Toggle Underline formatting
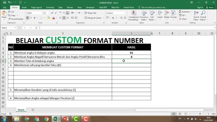Viewport: 217px width, 122px height. [35, 18]
